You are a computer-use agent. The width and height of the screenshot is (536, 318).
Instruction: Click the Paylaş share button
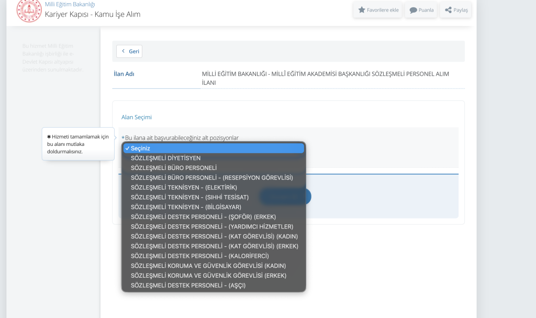tap(456, 10)
